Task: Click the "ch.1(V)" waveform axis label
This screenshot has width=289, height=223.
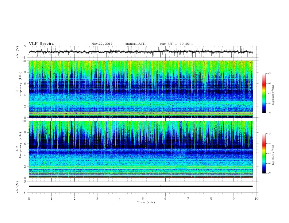Action: pos(18,52)
